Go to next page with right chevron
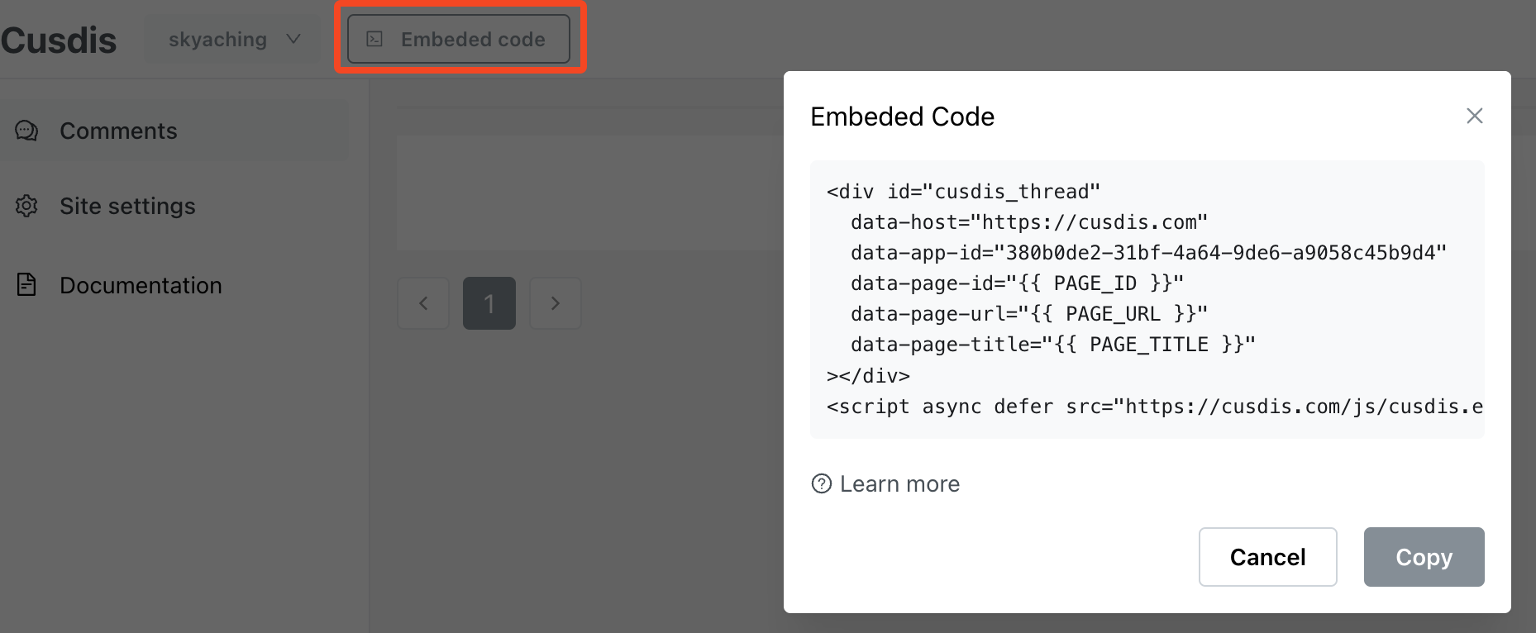1536x633 pixels. point(556,303)
